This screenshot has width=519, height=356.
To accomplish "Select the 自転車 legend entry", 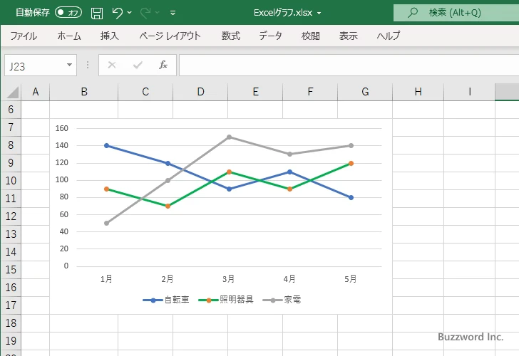I will click(166, 300).
